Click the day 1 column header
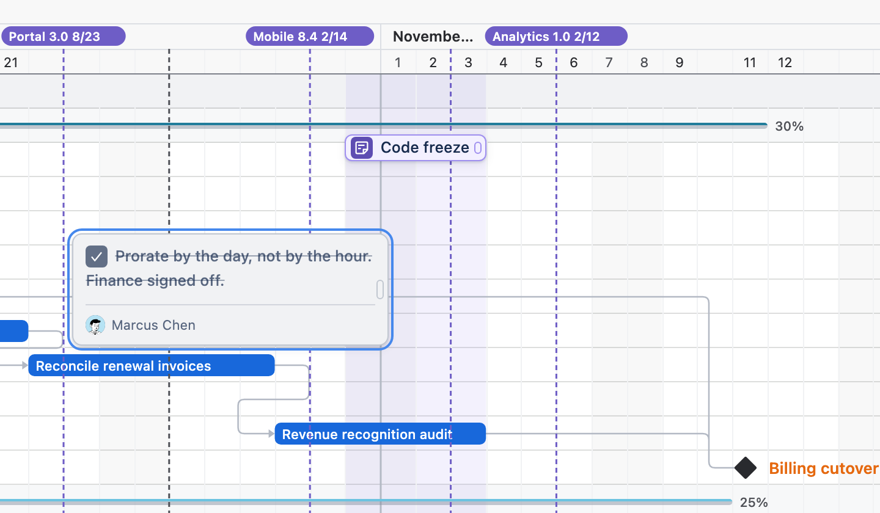The image size is (880, 513). point(398,62)
